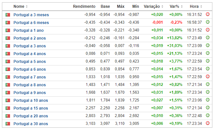Viewport: 214px width, 130px height.
Task: Click the -0,23% Var% value
Action: (176, 22)
